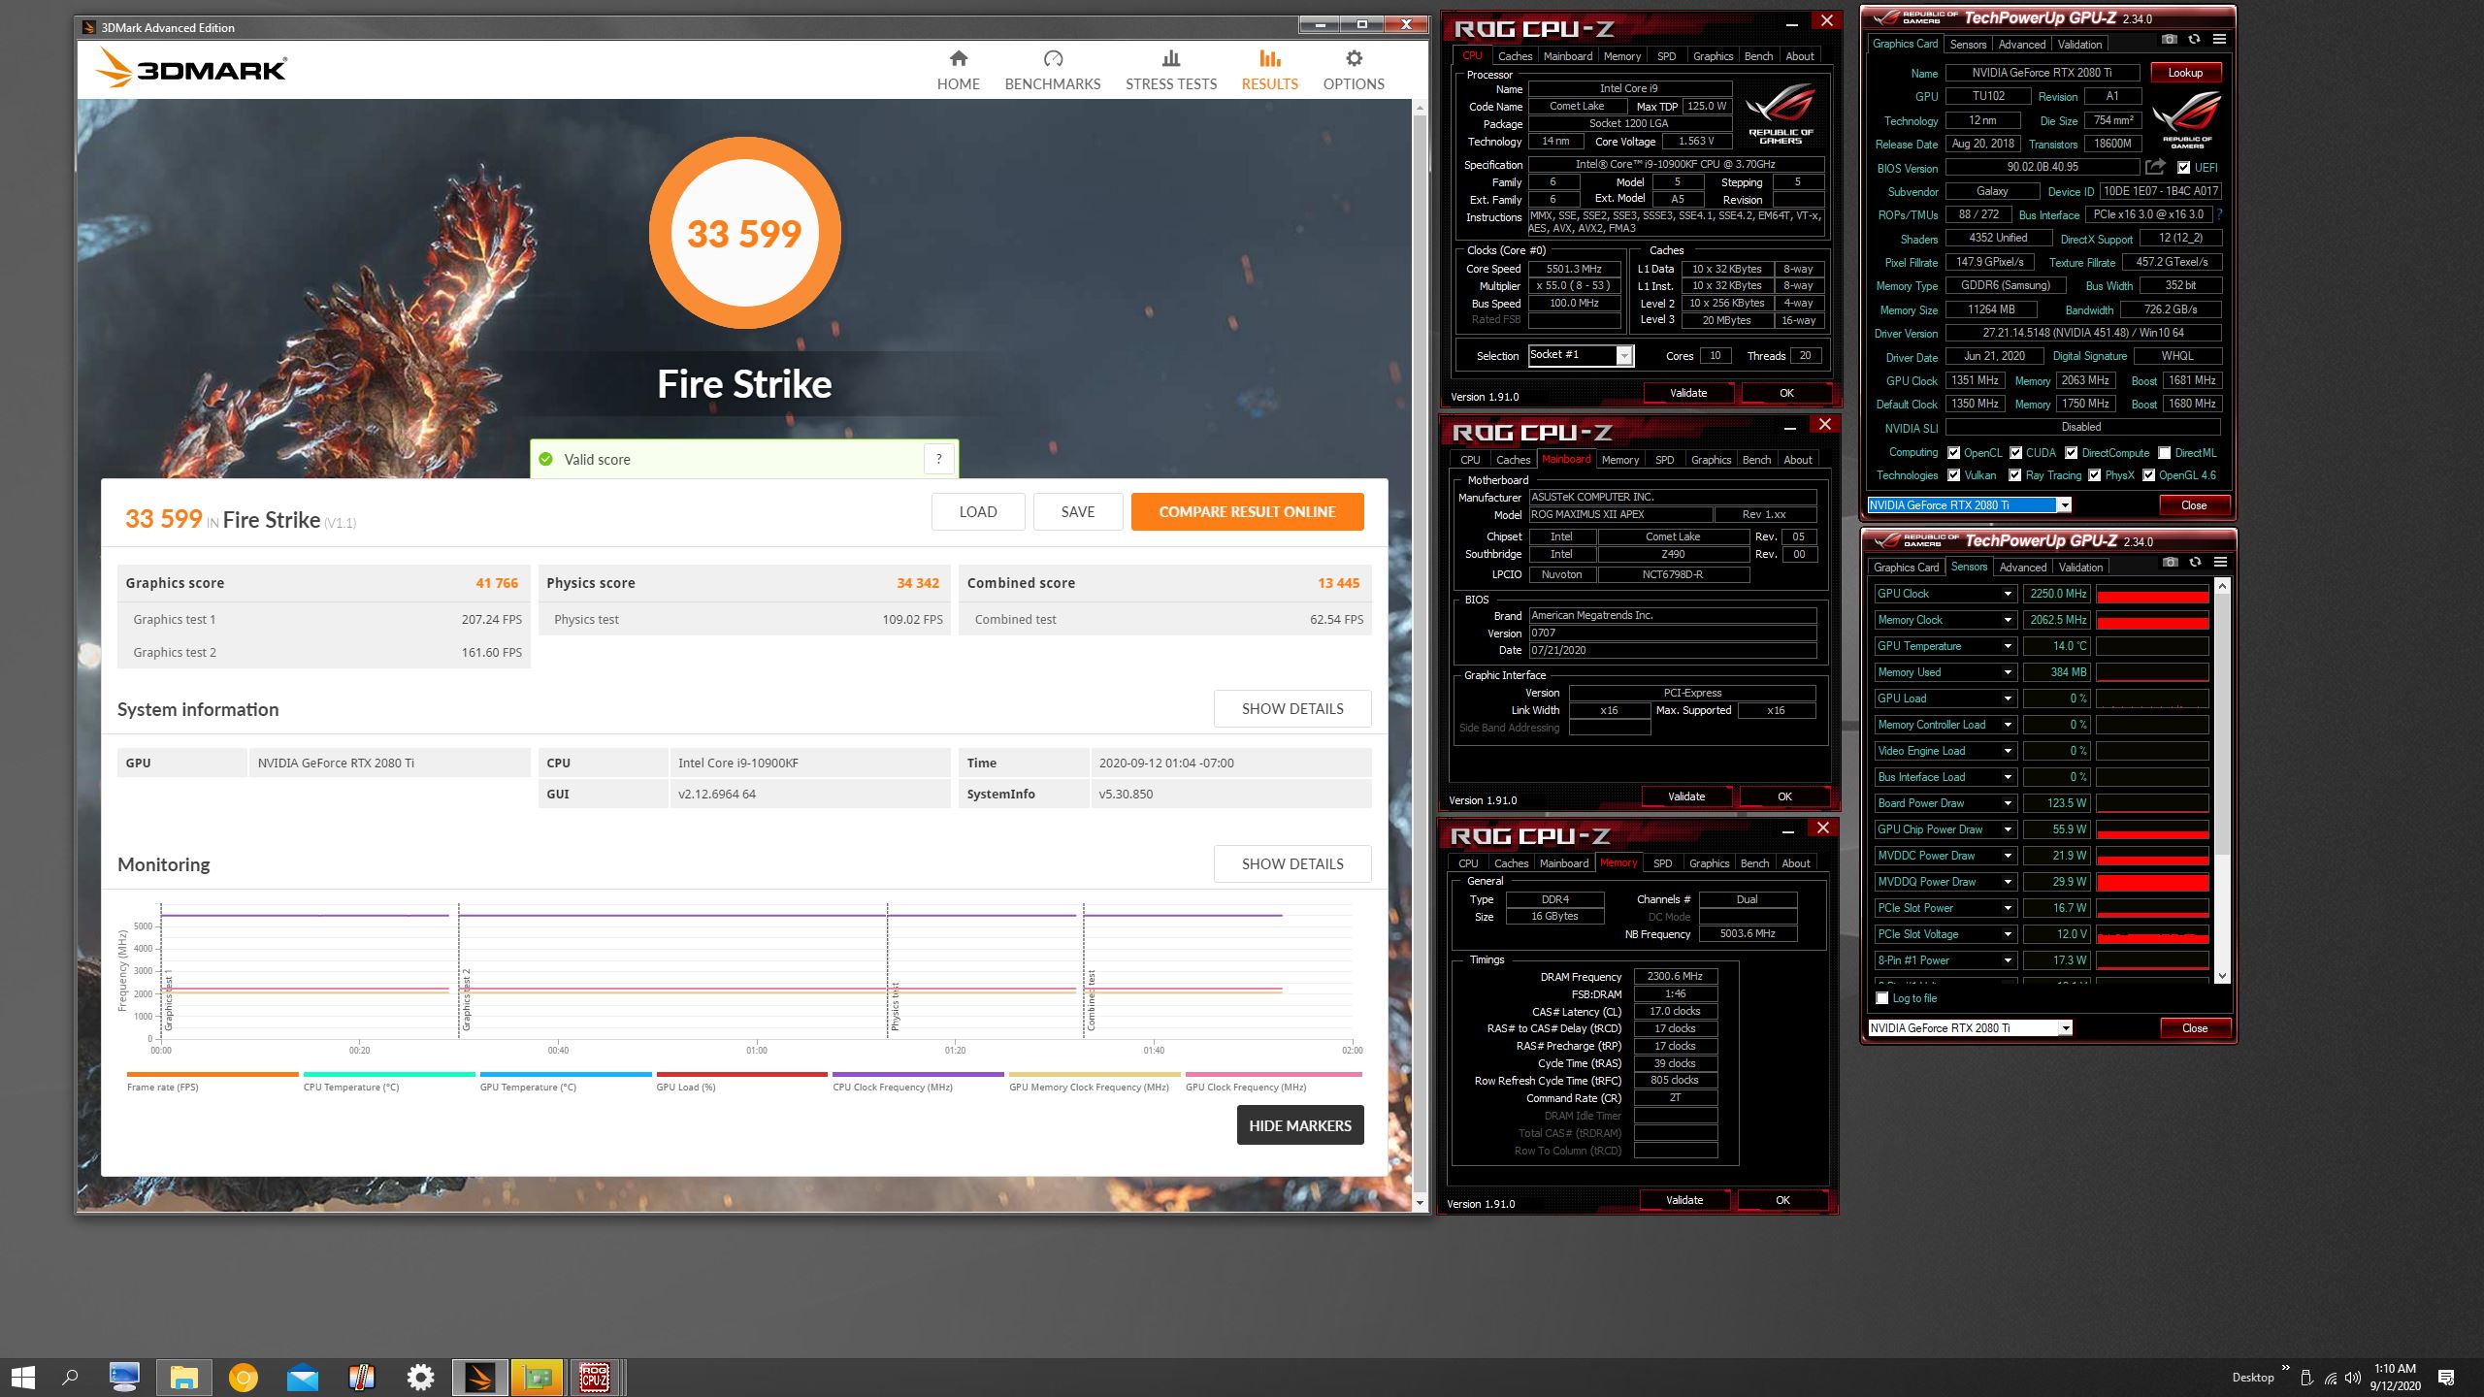Click the GPU-Z refresh icon
Image resolution: width=2484 pixels, height=1397 pixels.
point(2194,40)
